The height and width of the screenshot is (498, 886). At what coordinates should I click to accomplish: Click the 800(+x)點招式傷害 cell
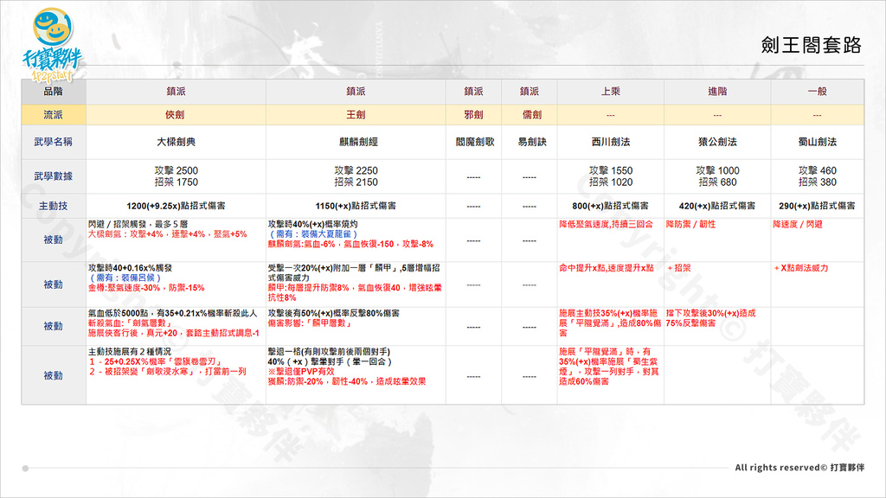(610, 206)
